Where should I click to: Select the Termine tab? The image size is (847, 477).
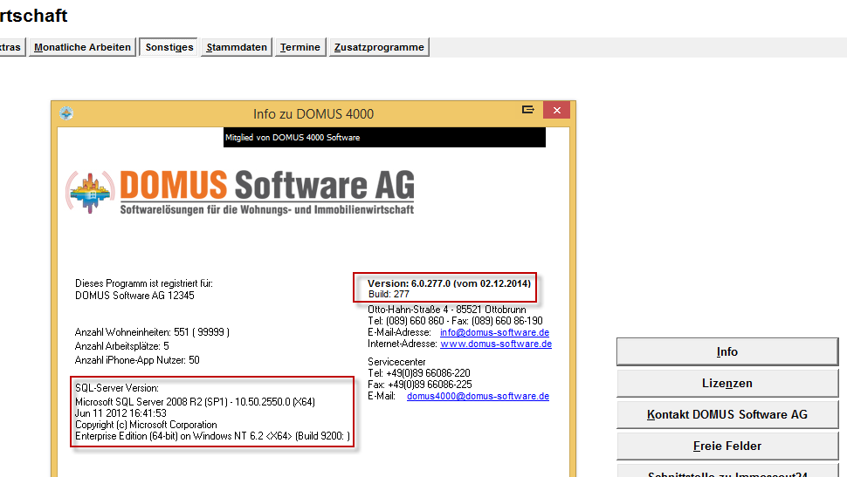click(300, 47)
